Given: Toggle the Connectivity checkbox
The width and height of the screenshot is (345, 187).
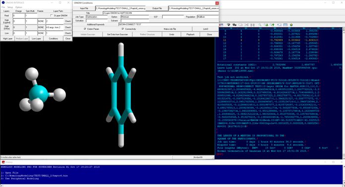Looking at the screenshot, I should coord(122,29).
